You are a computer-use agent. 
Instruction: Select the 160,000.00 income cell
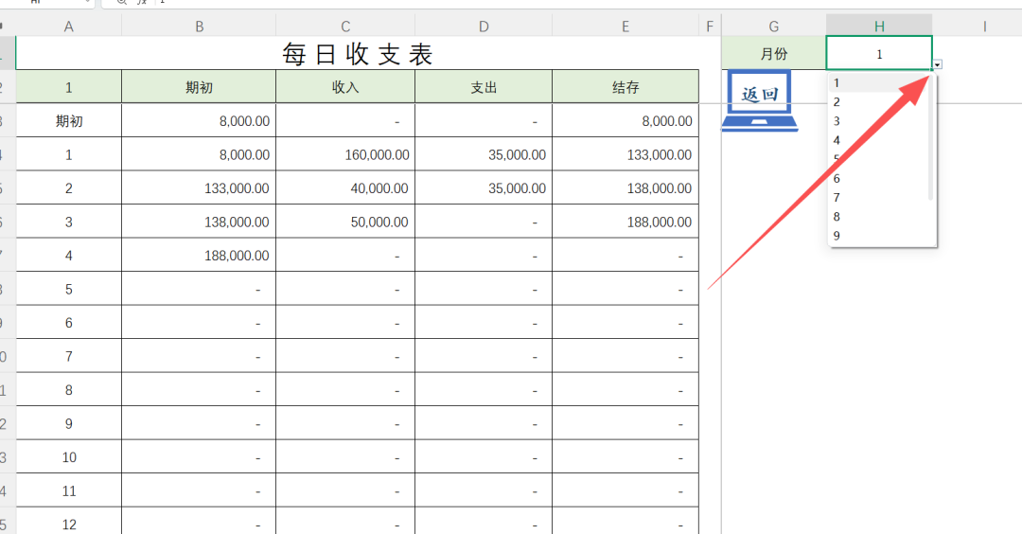point(345,154)
